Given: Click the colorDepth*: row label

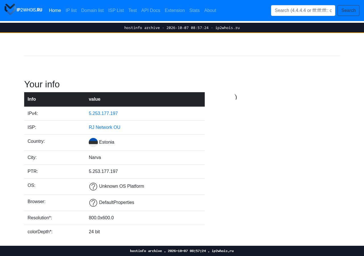Looking at the screenshot, I should tap(40, 232).
